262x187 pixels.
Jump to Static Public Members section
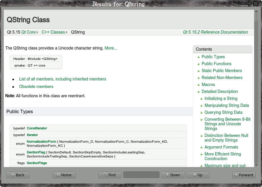tap(222, 71)
